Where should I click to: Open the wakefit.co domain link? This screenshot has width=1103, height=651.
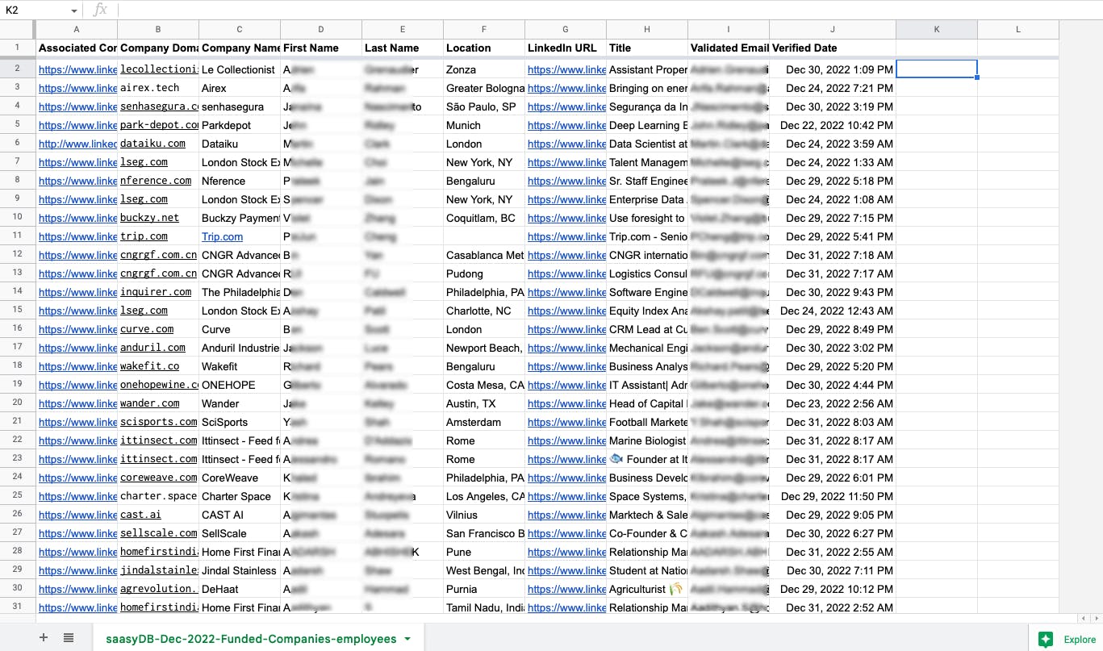[150, 366]
